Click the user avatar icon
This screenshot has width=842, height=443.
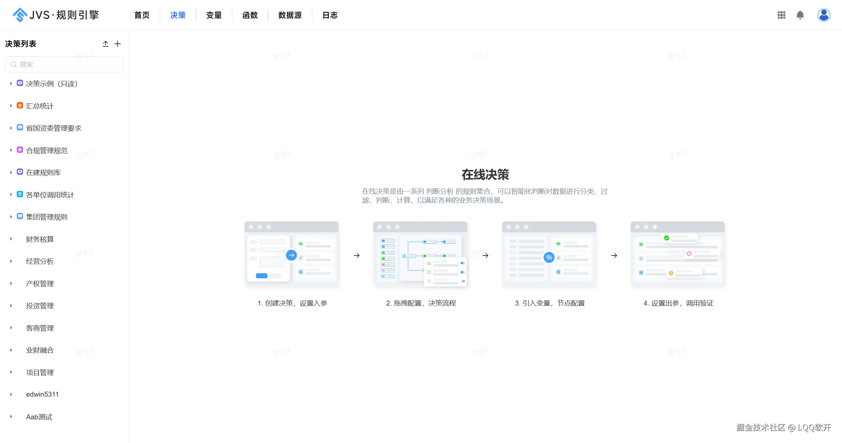(x=824, y=15)
